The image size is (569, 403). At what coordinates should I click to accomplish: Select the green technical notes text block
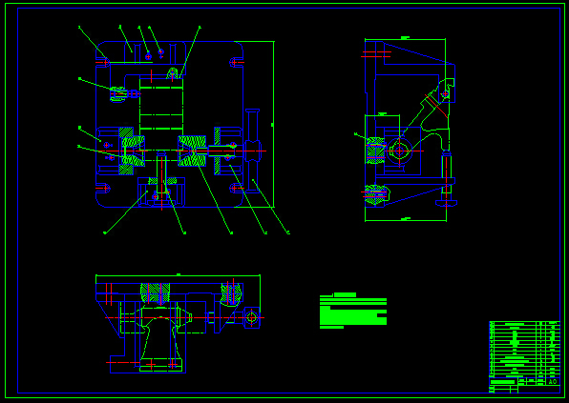pos(353,311)
